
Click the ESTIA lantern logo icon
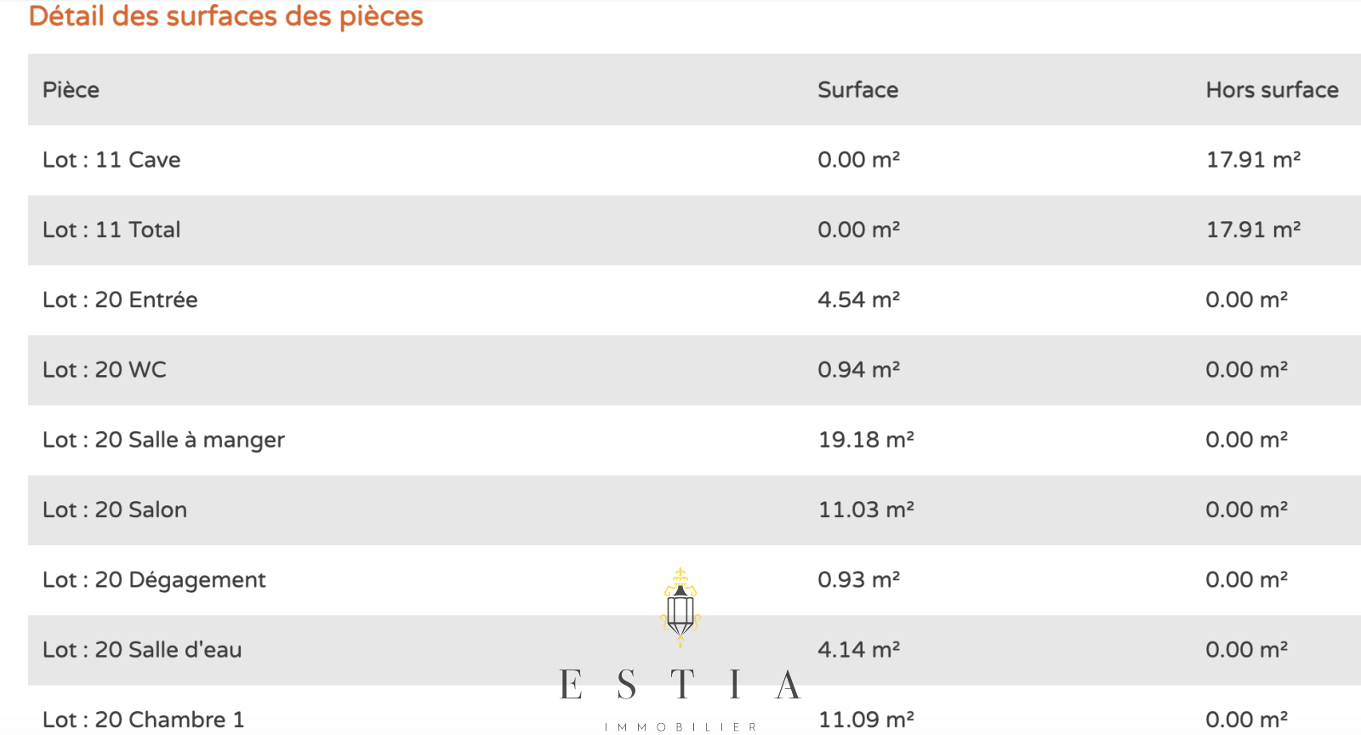coord(680,607)
